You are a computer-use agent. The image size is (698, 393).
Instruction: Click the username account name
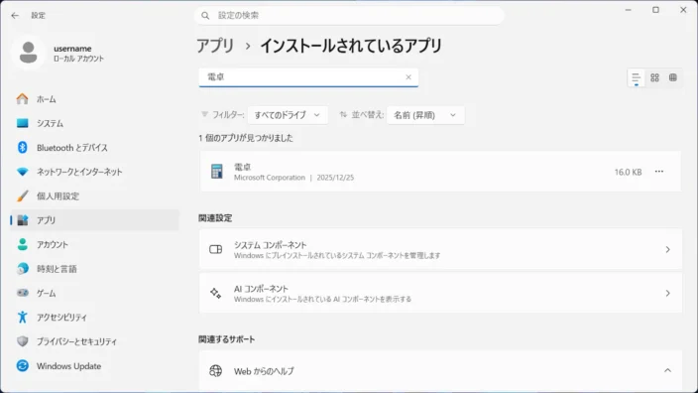point(72,48)
